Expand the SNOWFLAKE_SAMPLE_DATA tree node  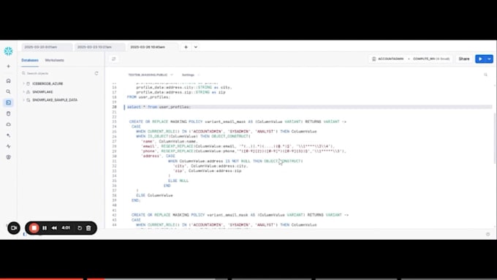click(x=23, y=100)
